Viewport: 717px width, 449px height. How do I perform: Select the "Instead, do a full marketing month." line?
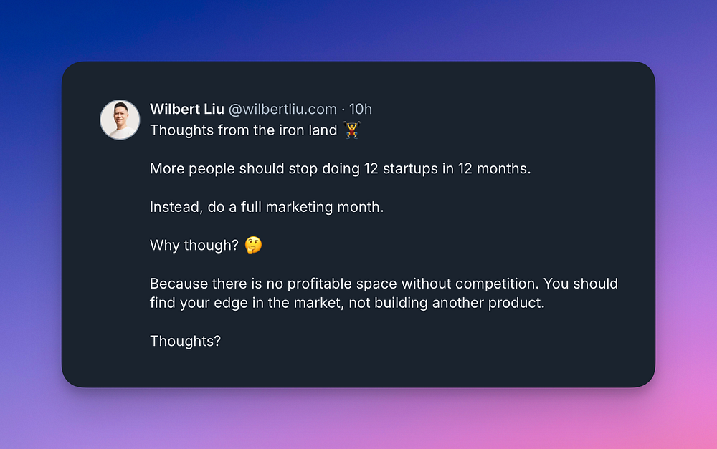(267, 207)
